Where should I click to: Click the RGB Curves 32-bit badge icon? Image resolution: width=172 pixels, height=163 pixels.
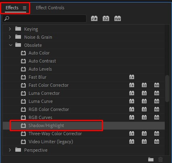(144, 117)
